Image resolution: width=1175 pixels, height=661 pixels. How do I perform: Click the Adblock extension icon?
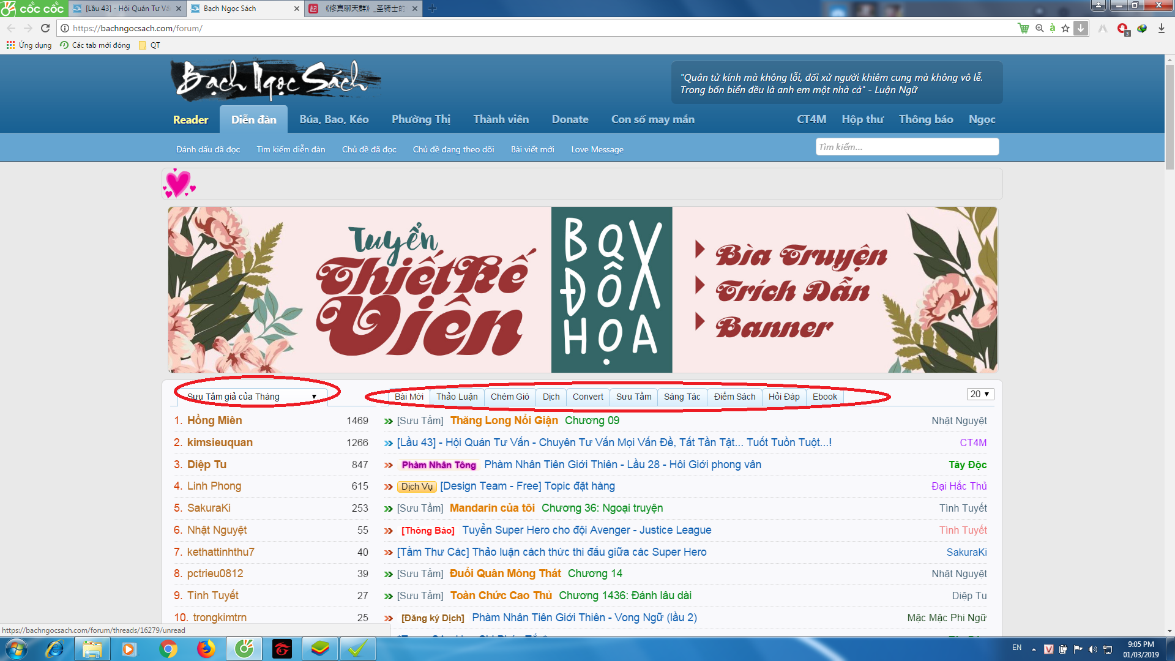point(1122,28)
